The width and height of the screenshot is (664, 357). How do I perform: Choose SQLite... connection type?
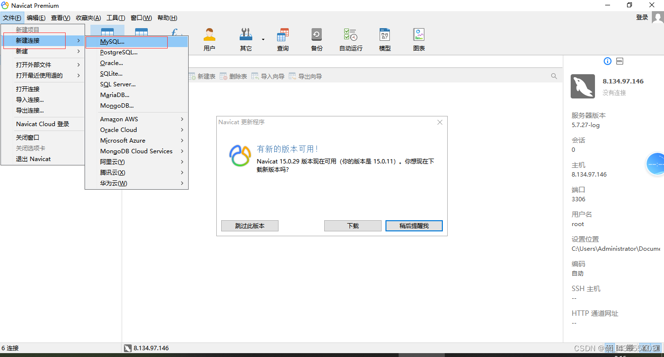[x=137, y=74]
